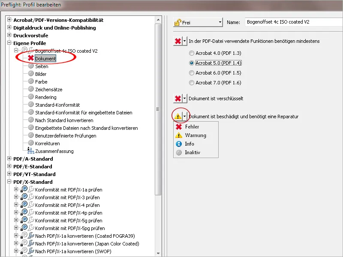
Task: Expand the PDF/E-Standard group
Action: pyautogui.click(x=9, y=166)
